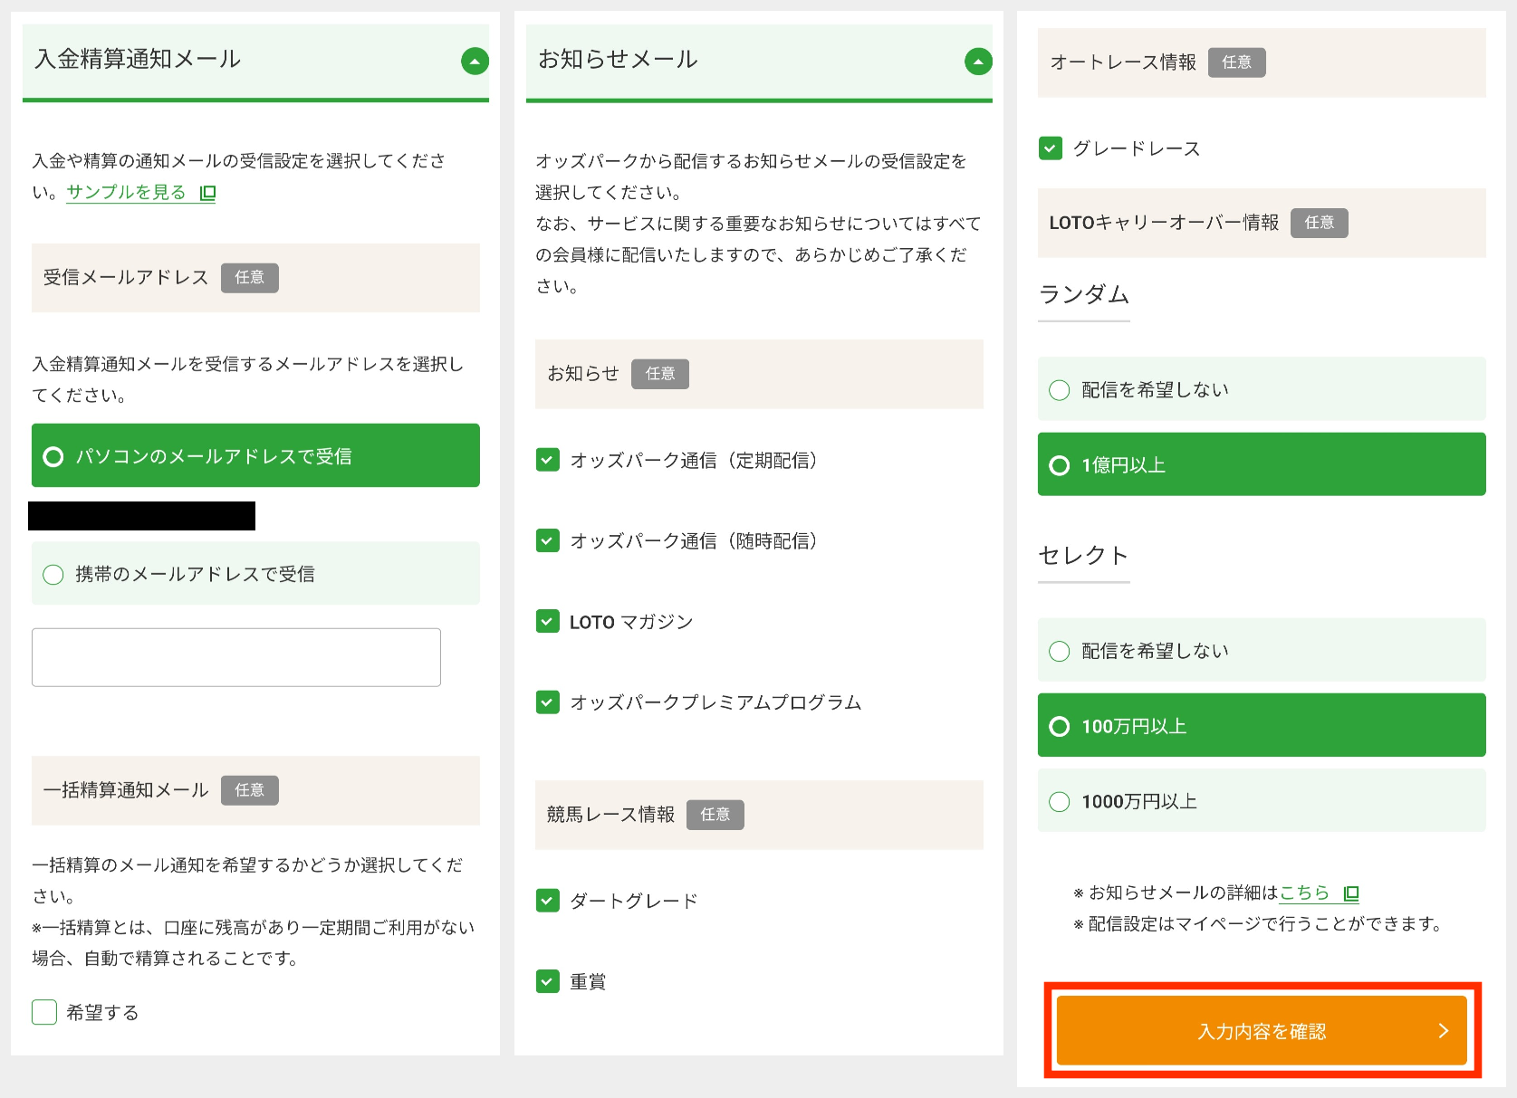Viewport: 1517px width, 1098px height.
Task: Select 100万円以上 option
Action: 1262,725
